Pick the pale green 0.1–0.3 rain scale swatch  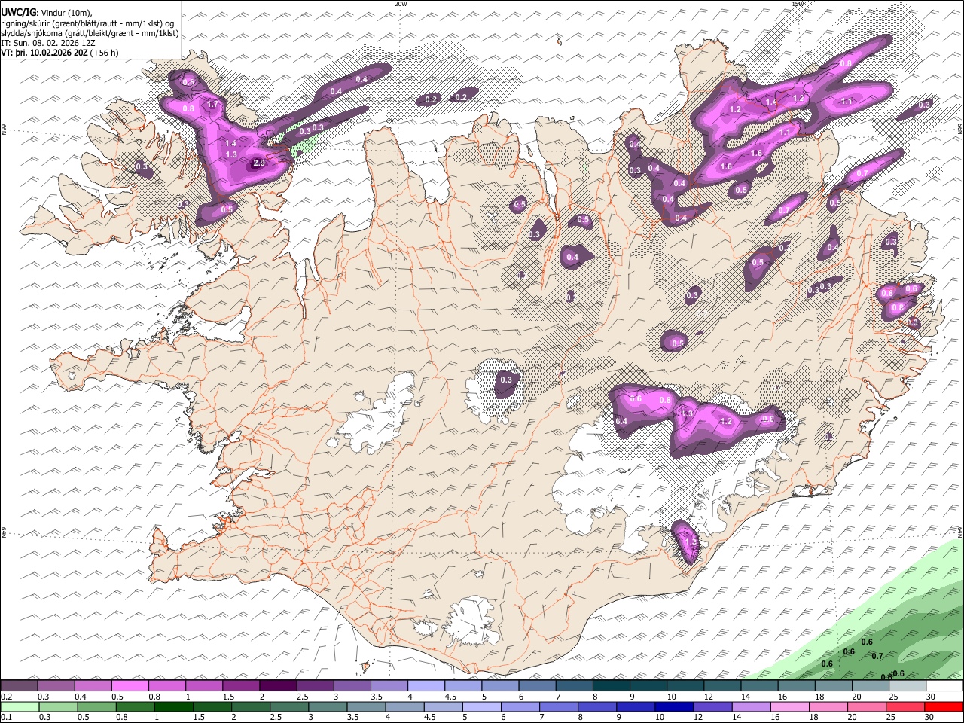19,707
